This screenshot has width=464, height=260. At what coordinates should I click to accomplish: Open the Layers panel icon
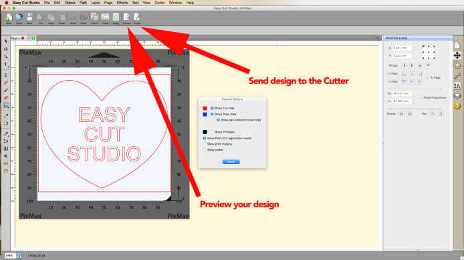(457, 96)
